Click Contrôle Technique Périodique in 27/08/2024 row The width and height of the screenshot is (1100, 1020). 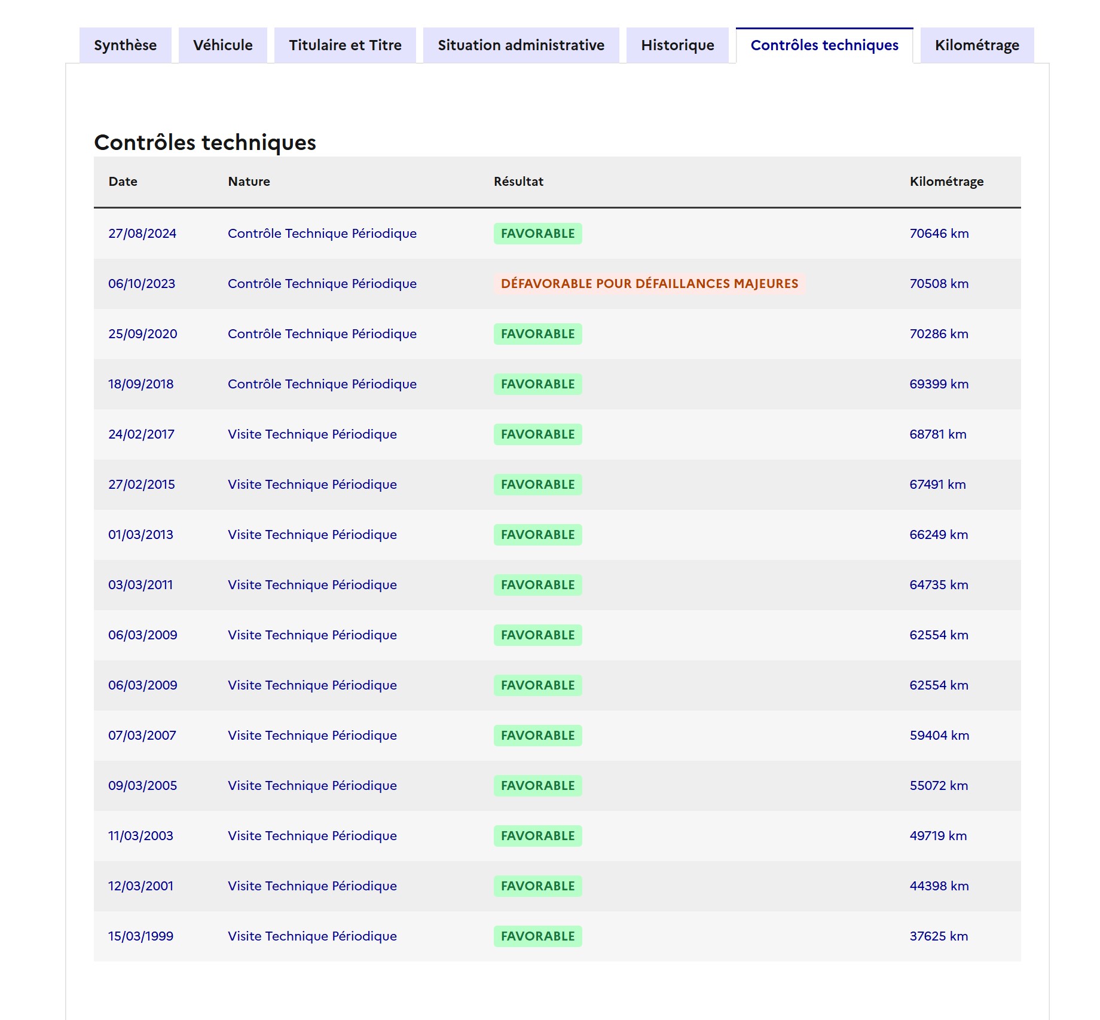point(322,234)
